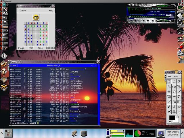The image size is (184, 138).
Task: Select GIMP crop knife tool
Action: point(179,91)
